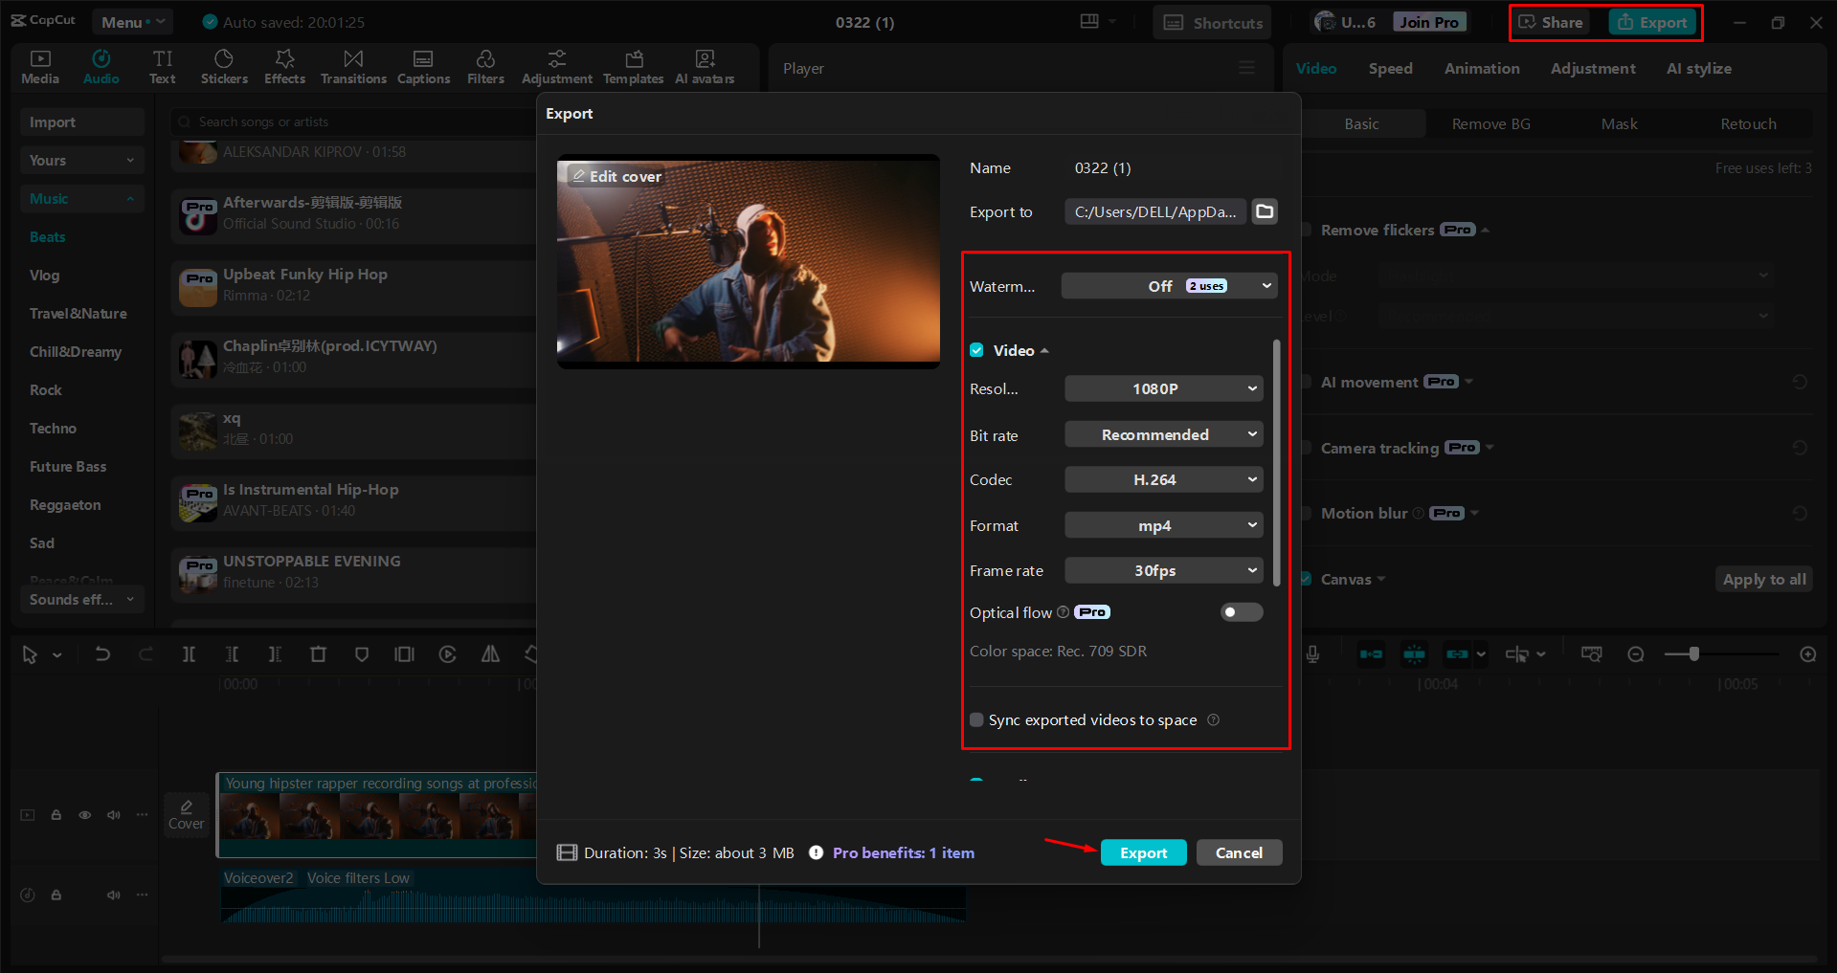Uncheck the Video checkbox in Export dialog
1837x973 pixels.
click(976, 350)
